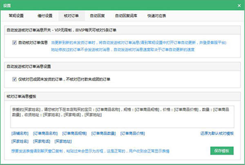Close the 设置 dialog with the X
Image resolution: width=245 pixels, height=165 pixels.
point(239,6)
